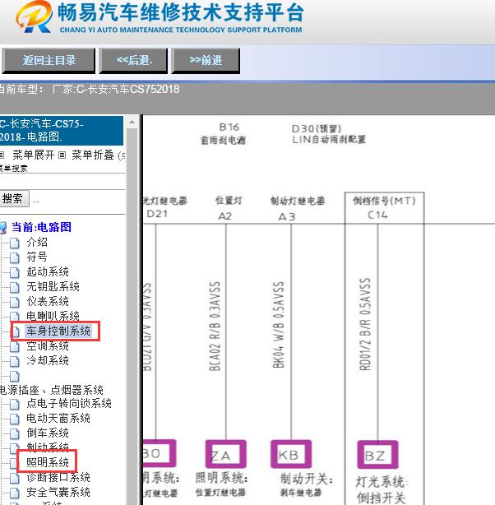Click the page icon beside 倒车系统
The width and height of the screenshot is (495, 505).
coord(15,433)
